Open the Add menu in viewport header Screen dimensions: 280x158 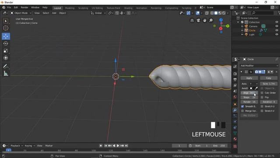pos(54,13)
